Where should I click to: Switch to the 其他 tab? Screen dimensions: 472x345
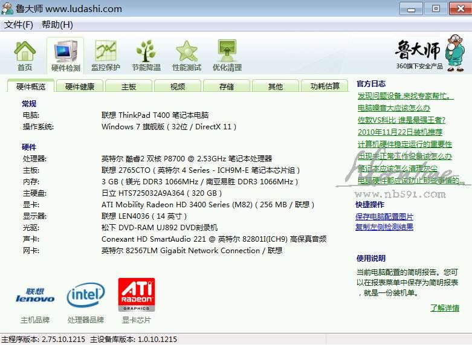[x=276, y=86]
